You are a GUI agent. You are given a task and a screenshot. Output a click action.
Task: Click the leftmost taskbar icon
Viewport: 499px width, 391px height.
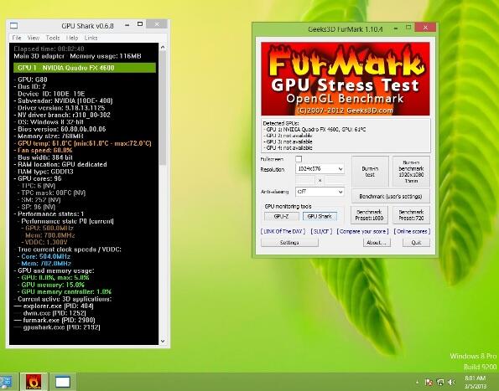click(x=5, y=382)
